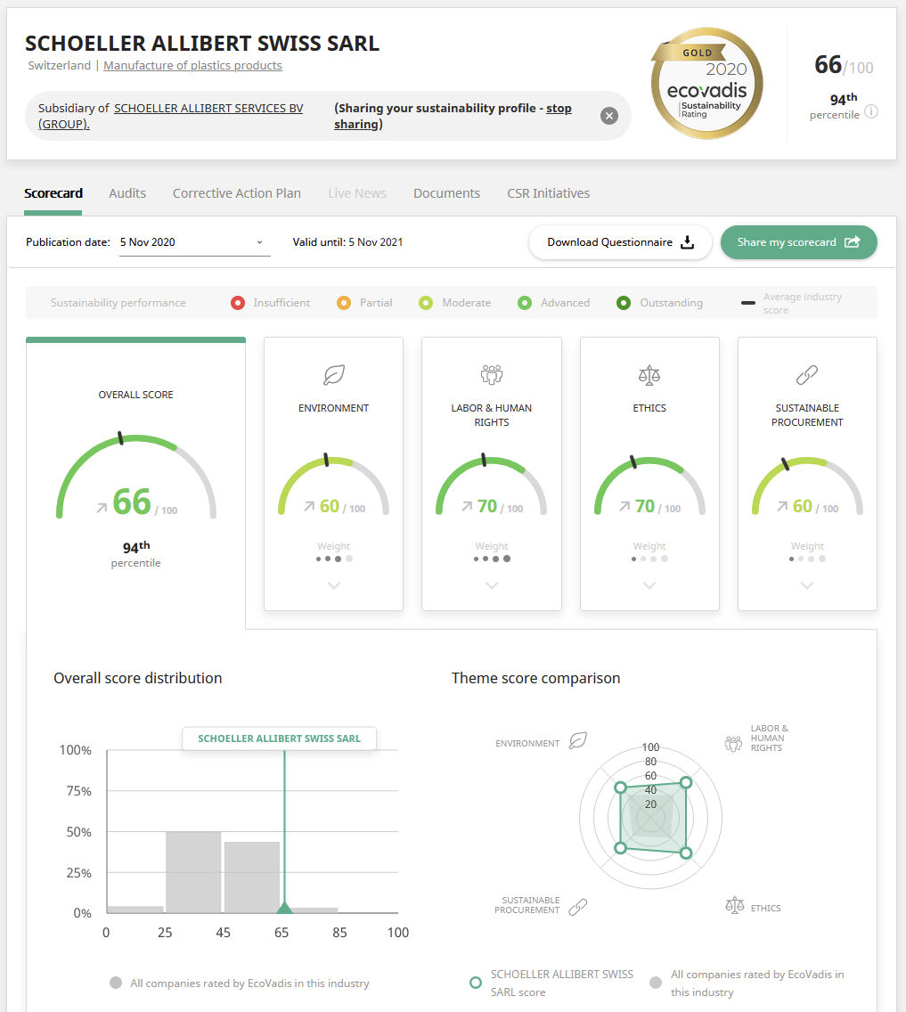
Task: Click the Ethics gauge showing 70
Action: pyautogui.click(x=649, y=486)
